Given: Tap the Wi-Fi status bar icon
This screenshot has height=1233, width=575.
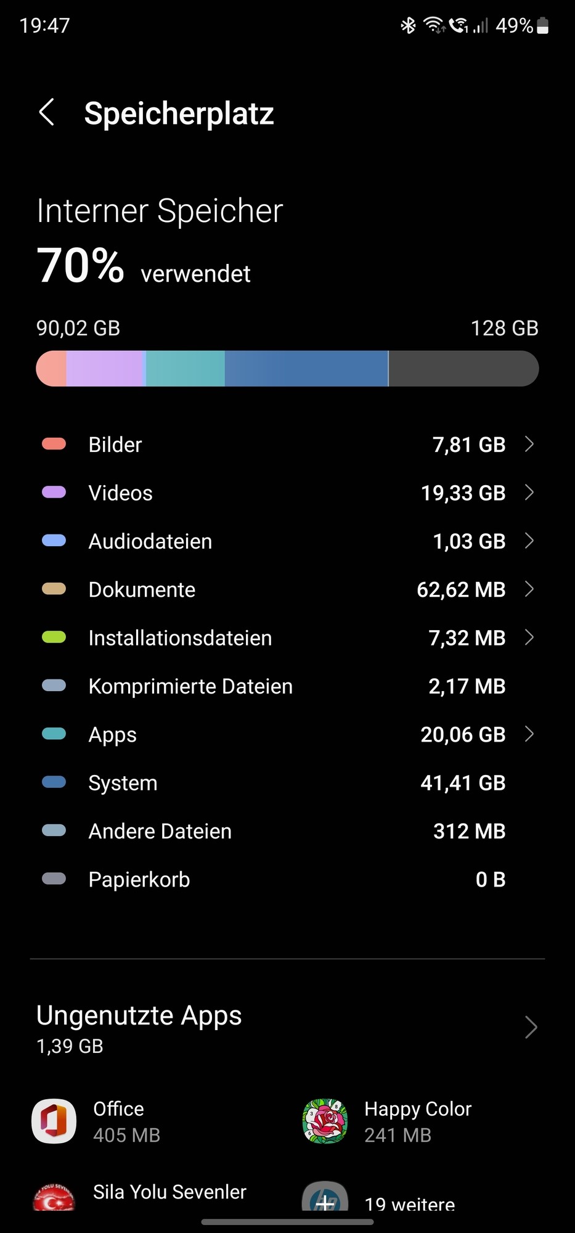Looking at the screenshot, I should pyautogui.click(x=434, y=25).
